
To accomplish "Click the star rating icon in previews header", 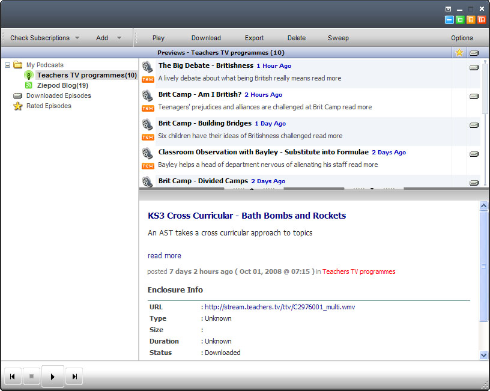I will 459,53.
